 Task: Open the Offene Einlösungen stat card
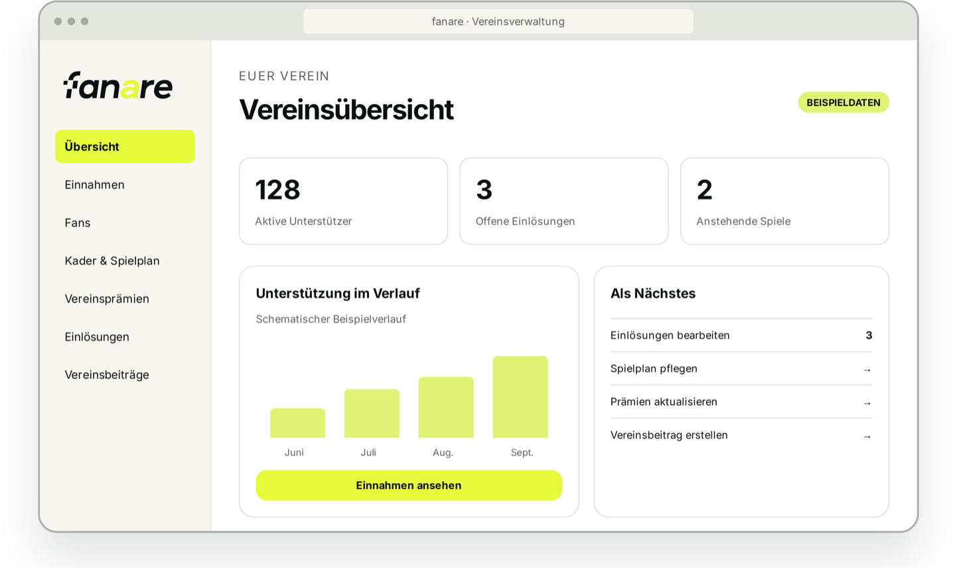(564, 201)
